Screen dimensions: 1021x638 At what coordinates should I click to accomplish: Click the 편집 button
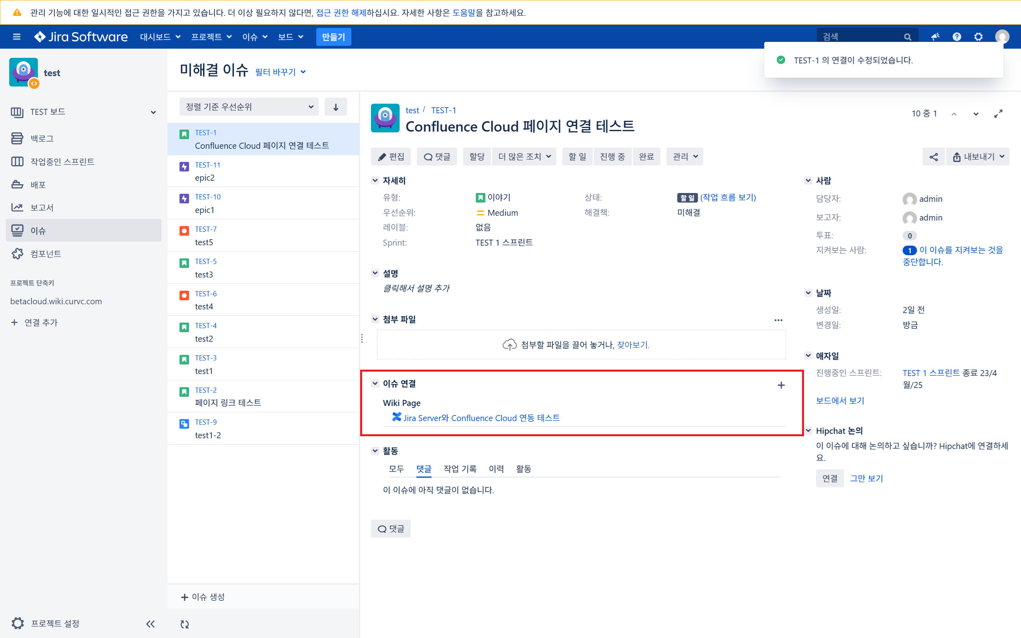(391, 157)
